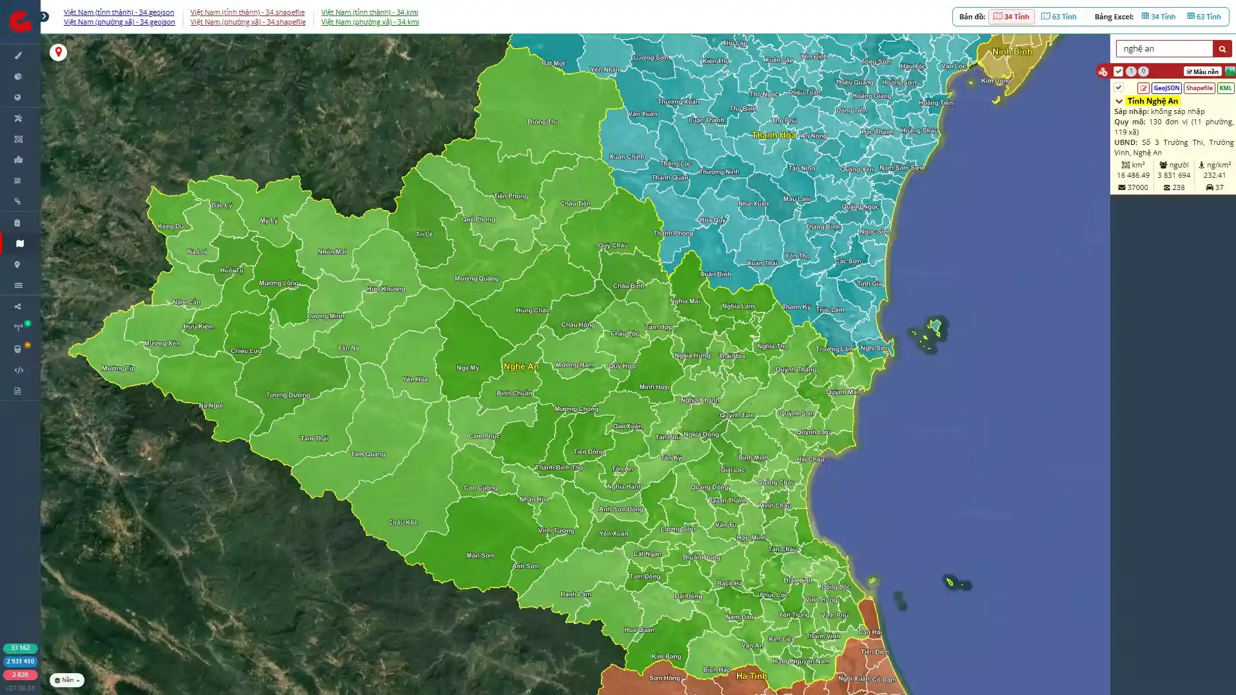Open the Việt Nam (tỉnh thành) - 34.geojson link

click(x=119, y=12)
